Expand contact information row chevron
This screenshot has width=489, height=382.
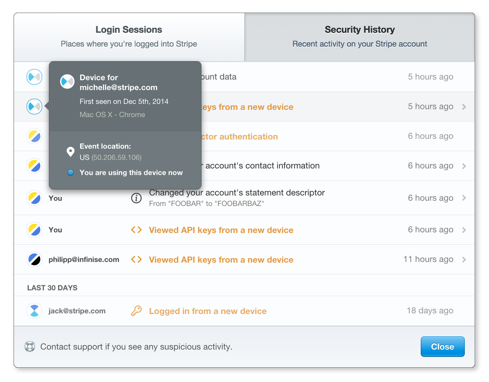pyautogui.click(x=464, y=166)
